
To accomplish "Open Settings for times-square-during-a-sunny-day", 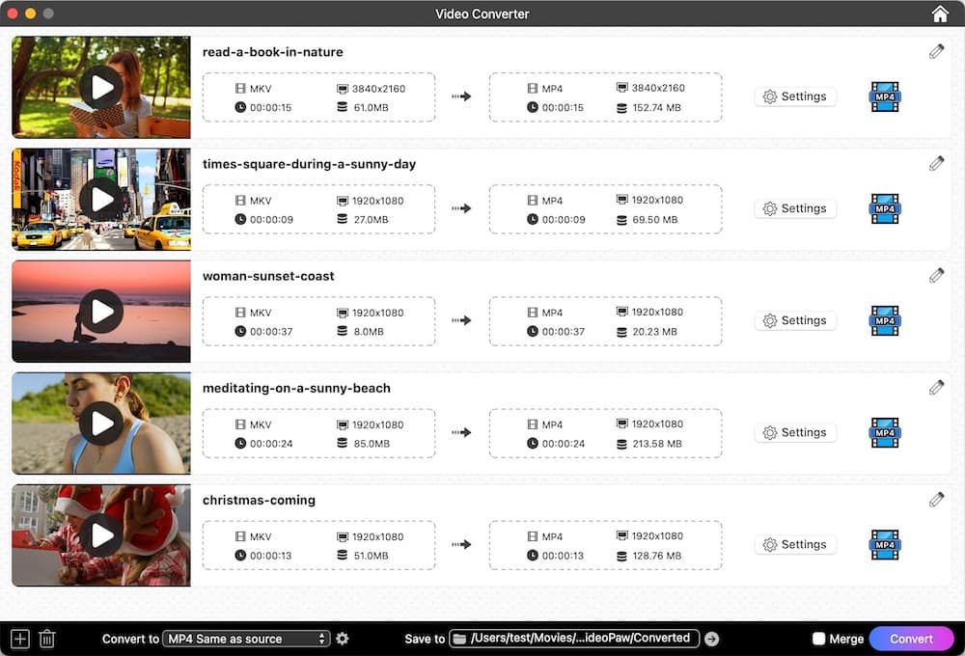I will 795,208.
